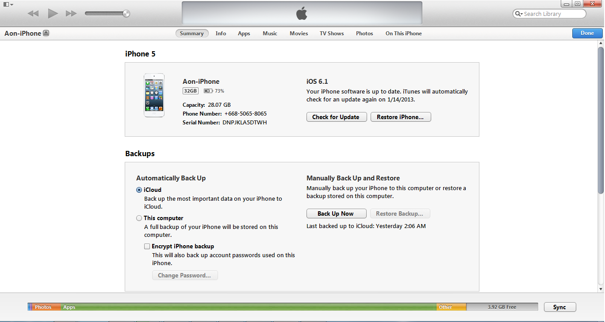This screenshot has width=605, height=322.
Task: Click the 3.92 GB Free segment
Action: click(x=502, y=307)
